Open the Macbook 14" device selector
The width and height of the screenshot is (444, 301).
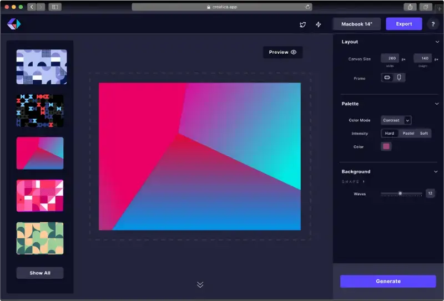[x=356, y=24]
